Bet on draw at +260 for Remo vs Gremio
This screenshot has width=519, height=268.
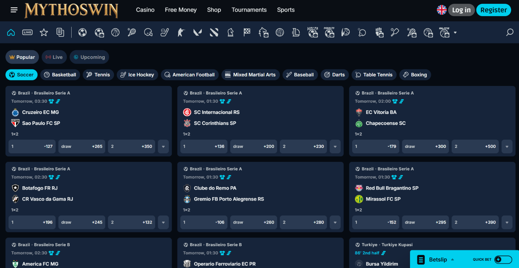pos(254,222)
